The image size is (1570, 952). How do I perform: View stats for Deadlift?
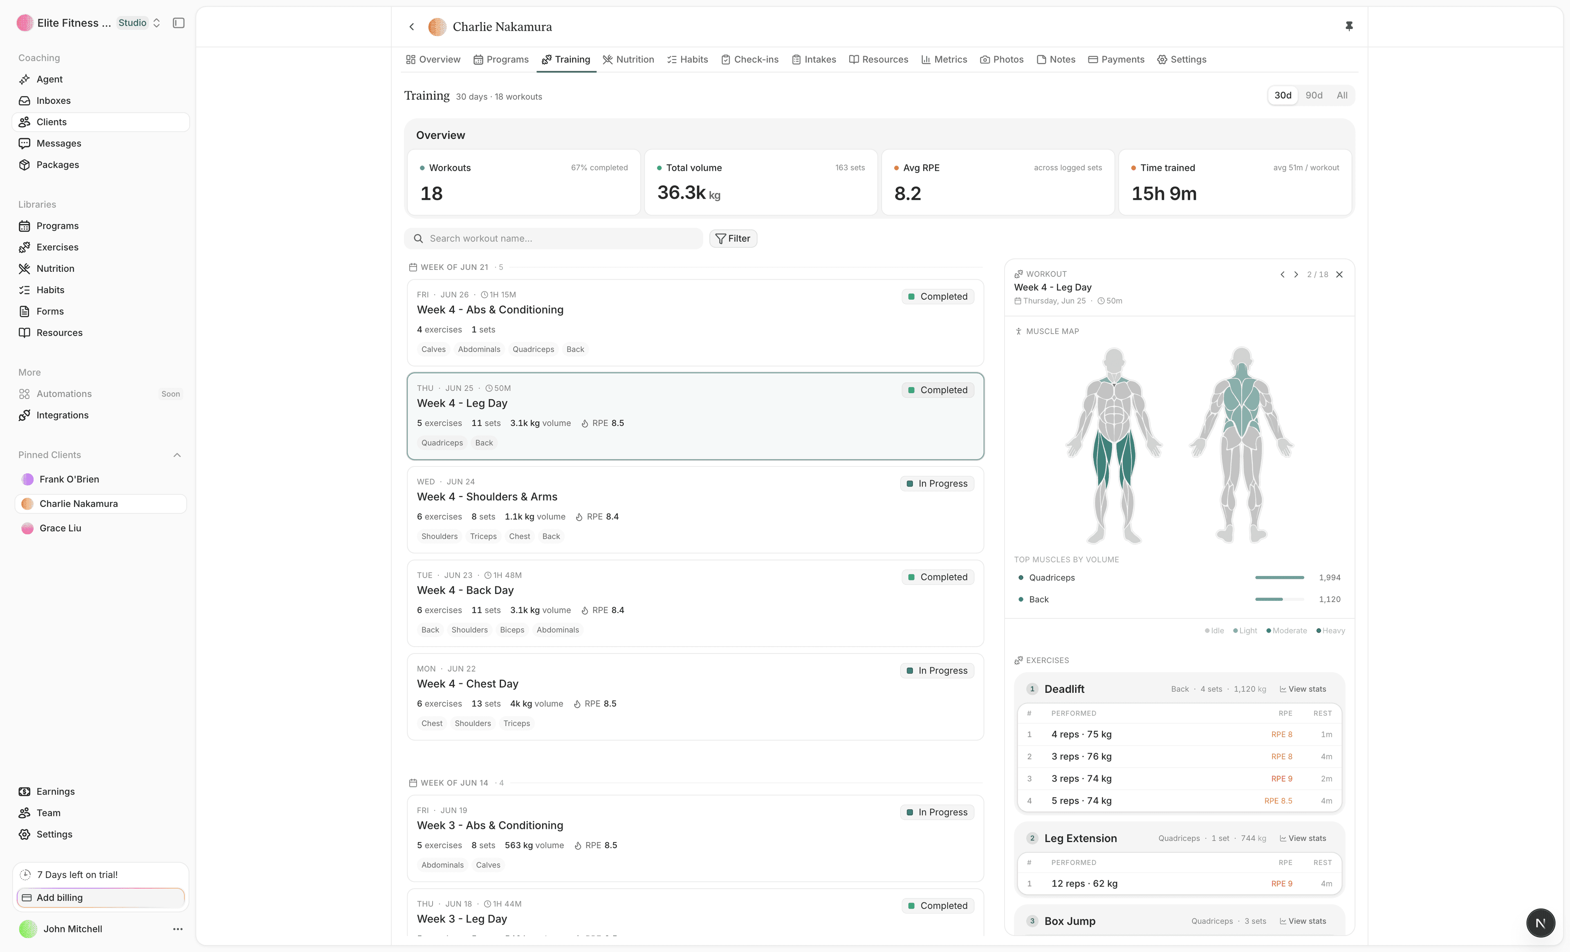point(1302,689)
